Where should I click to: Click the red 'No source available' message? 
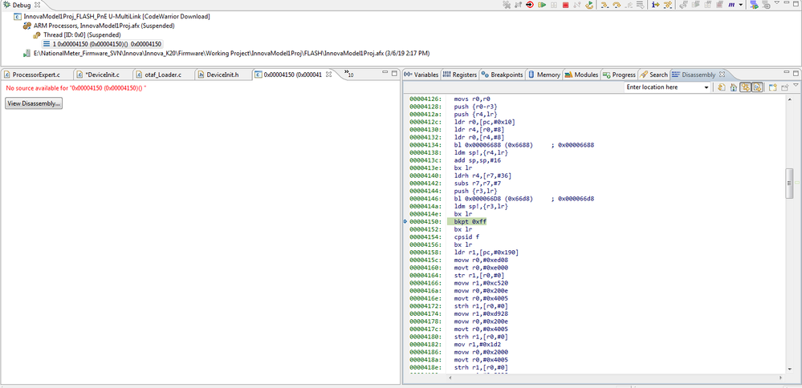click(76, 88)
